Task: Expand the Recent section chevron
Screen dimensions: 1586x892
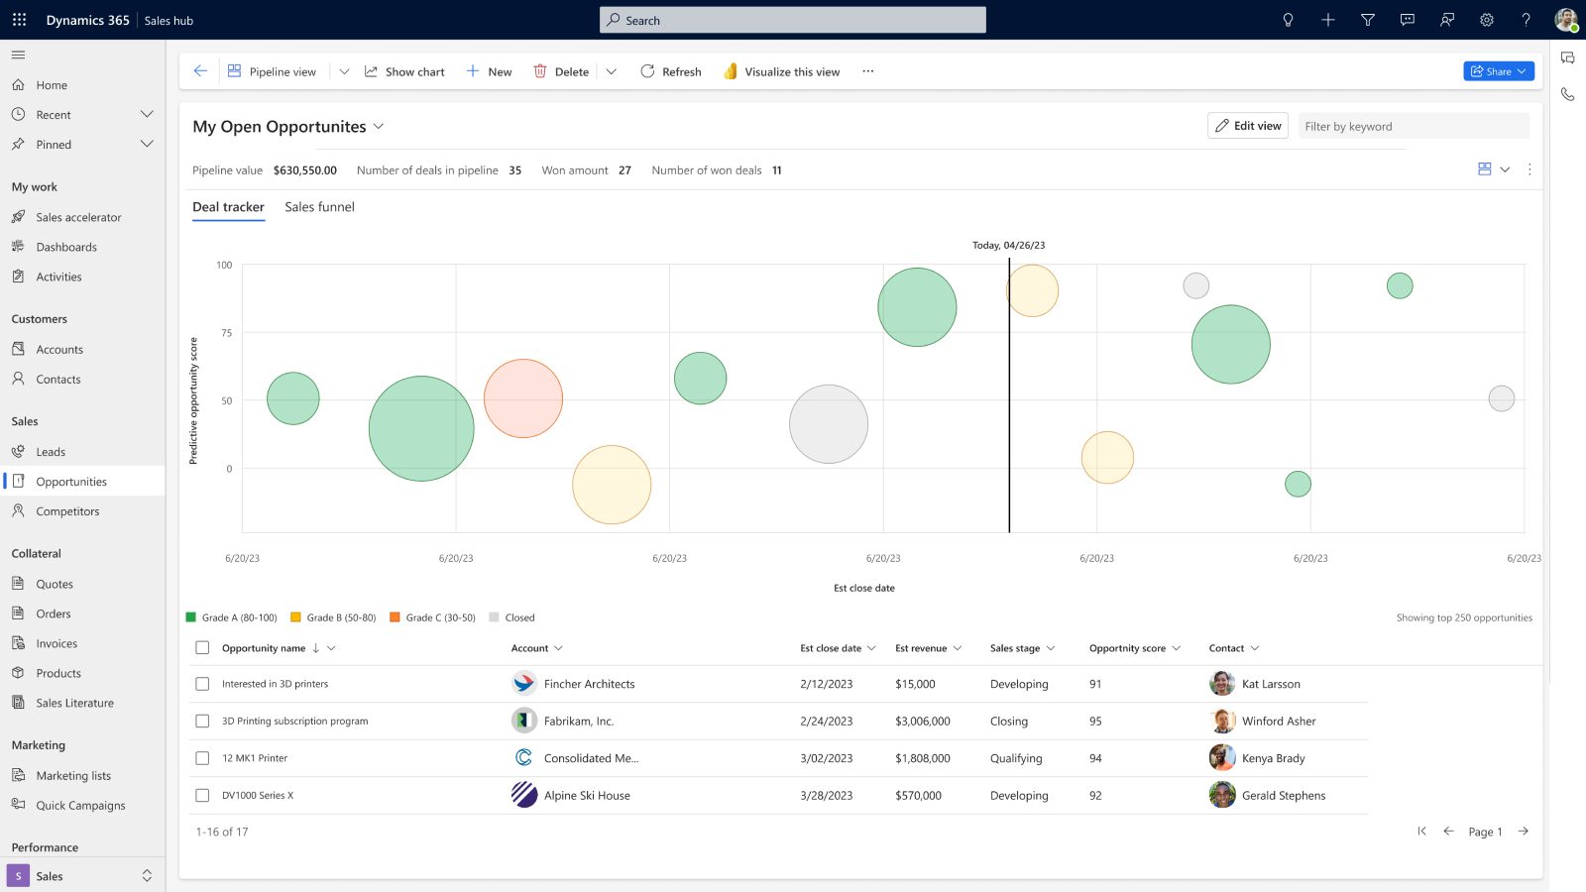Action: pos(147,115)
